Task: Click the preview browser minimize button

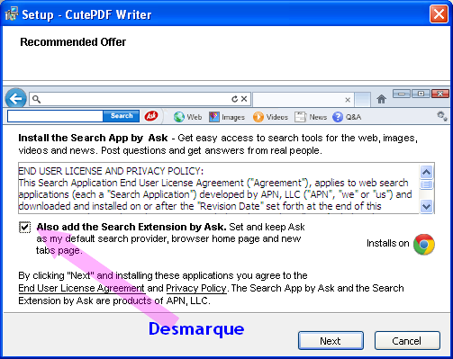Action: (x=402, y=94)
